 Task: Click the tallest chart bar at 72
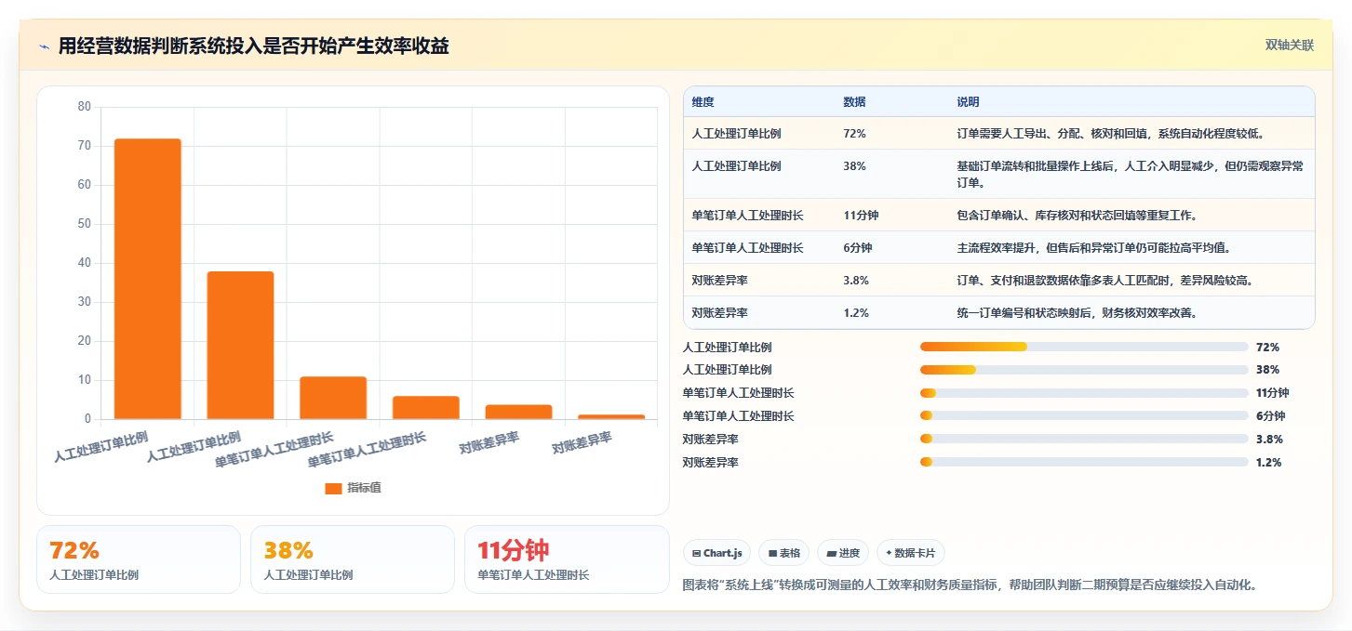click(148, 279)
